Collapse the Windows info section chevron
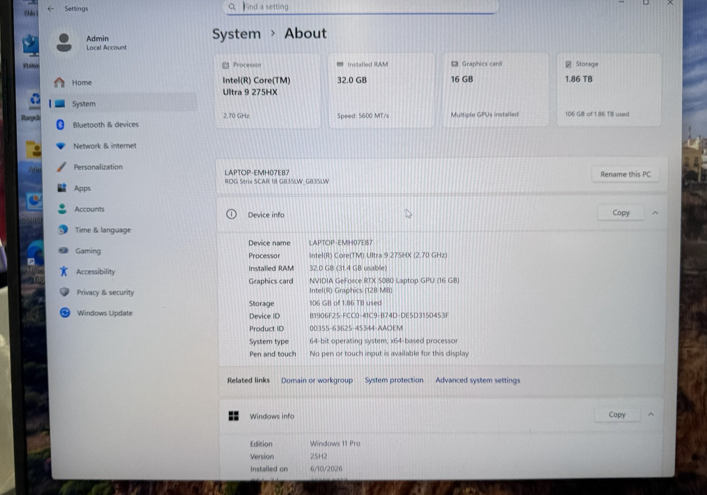Image resolution: width=707 pixels, height=495 pixels. point(651,414)
